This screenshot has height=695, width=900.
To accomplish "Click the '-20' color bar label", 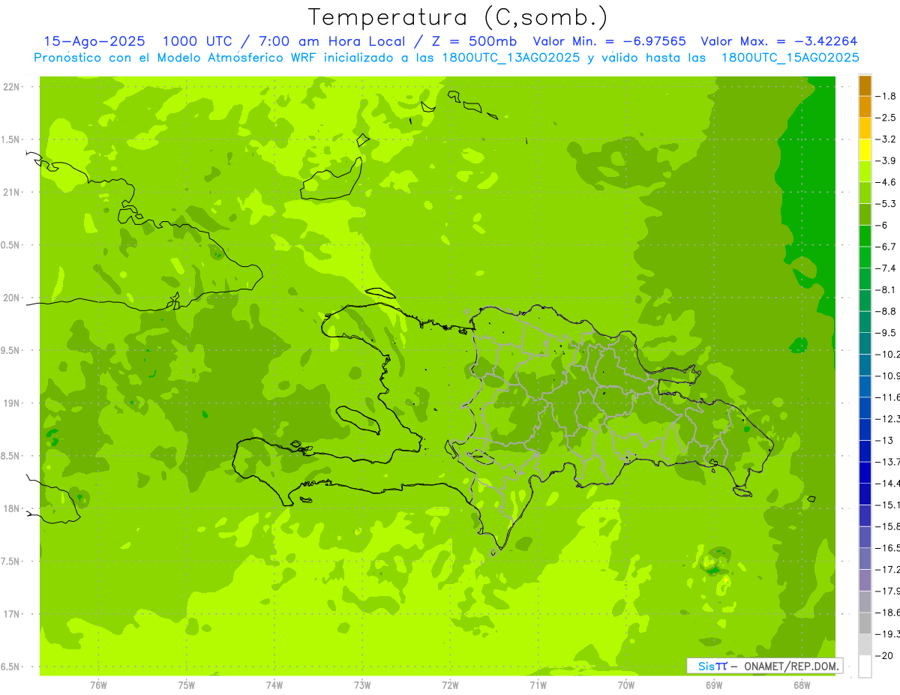I will (884, 655).
